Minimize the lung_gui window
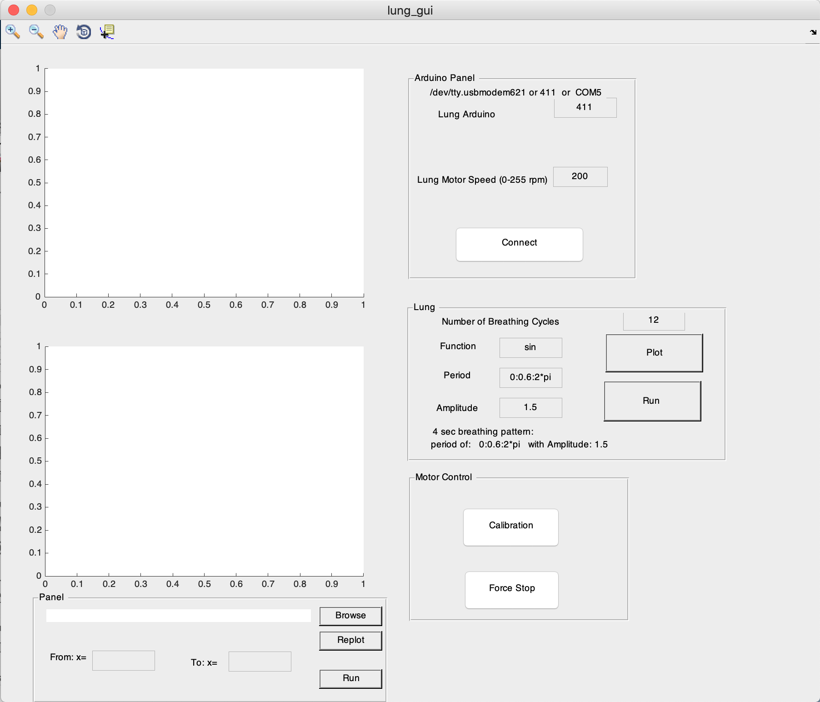Image resolution: width=820 pixels, height=702 pixels. [x=32, y=10]
